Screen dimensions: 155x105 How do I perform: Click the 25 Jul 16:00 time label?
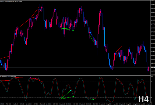82,104
